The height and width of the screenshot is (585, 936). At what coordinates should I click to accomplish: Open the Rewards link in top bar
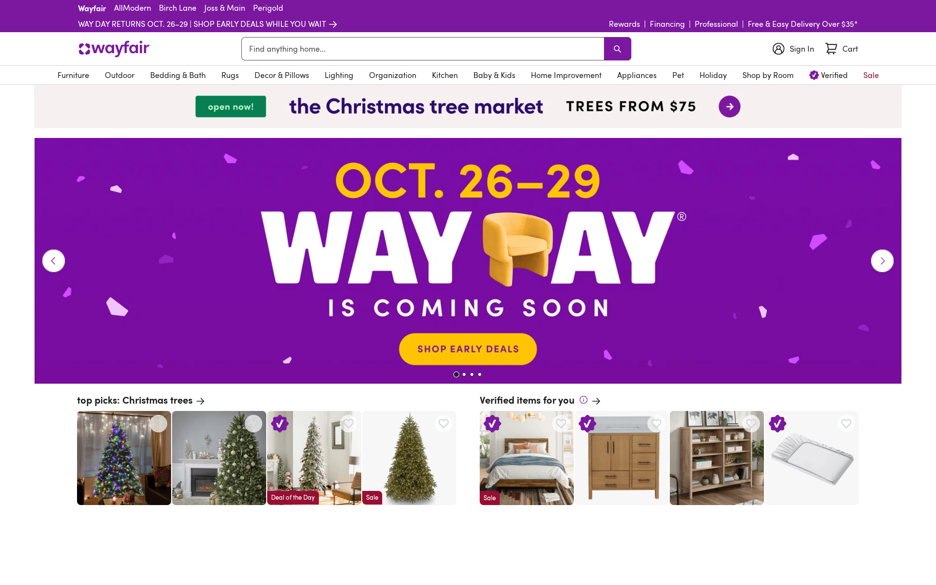pos(624,24)
